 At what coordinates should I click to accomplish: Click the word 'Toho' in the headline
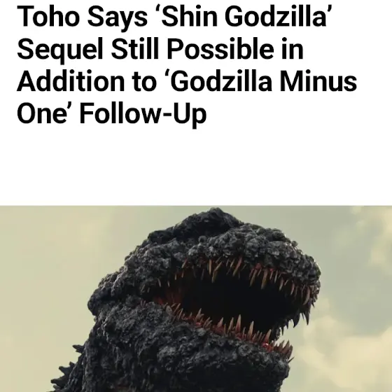point(48,17)
